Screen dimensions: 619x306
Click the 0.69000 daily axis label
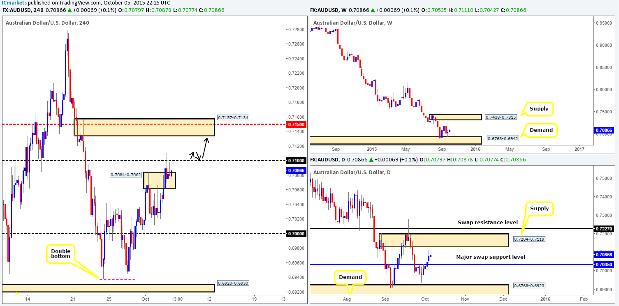pos(604,289)
